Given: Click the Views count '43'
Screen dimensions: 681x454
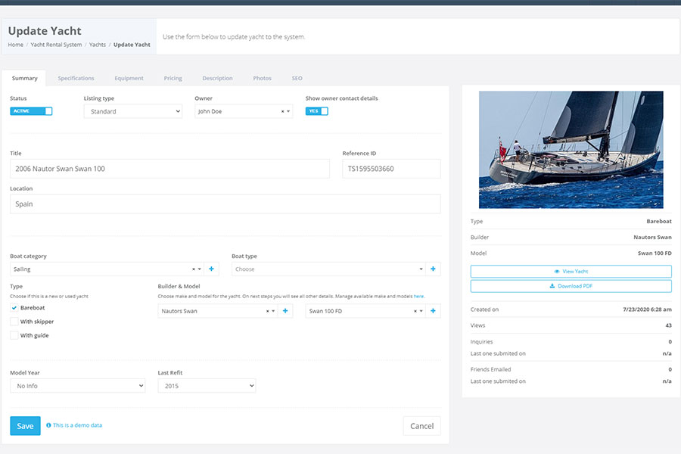Looking at the screenshot, I should [x=668, y=325].
